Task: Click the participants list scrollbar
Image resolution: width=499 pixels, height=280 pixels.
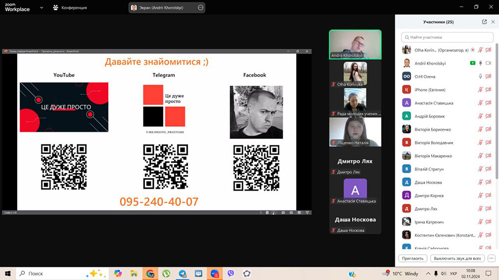Action: tap(496, 111)
